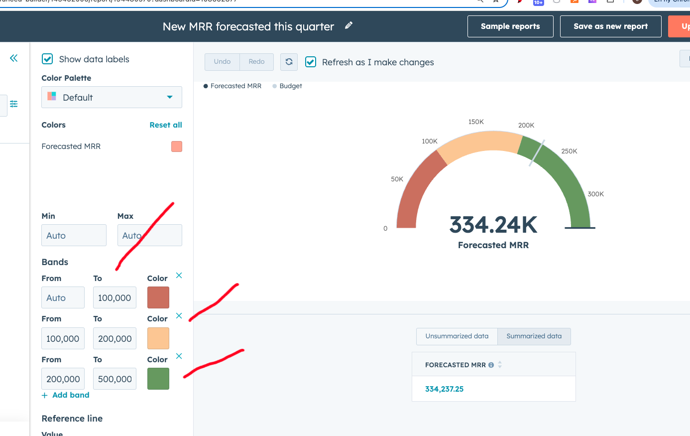690x436 pixels.
Task: Sort the Forecasted MRR column
Action: click(x=500, y=365)
